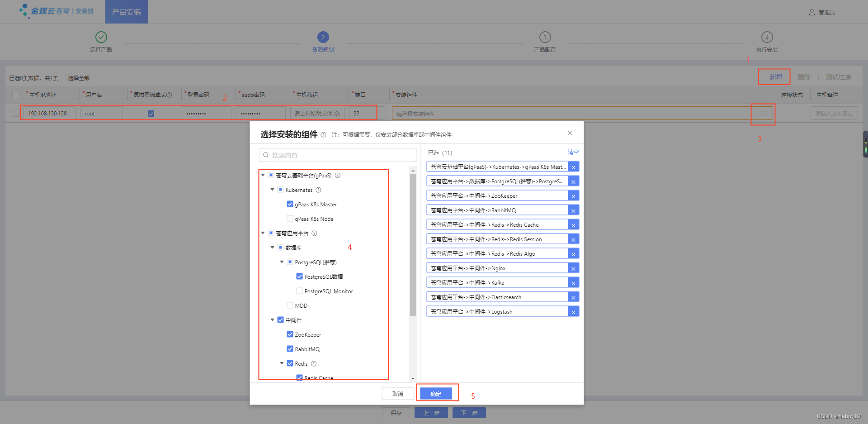Screen dimensions: 868x424
Task: Open help icon next to 苍穹应用平台
Action: 314,233
